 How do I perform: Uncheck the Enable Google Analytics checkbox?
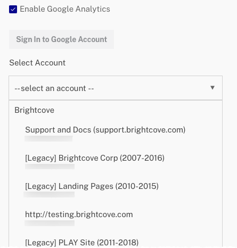13,9
